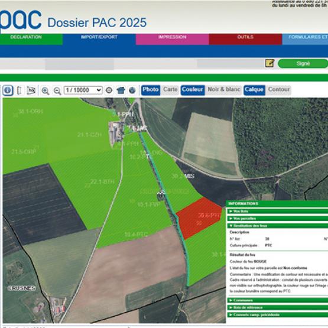Select the area measurement (ha) tool
328x328 pixels.
point(31,90)
